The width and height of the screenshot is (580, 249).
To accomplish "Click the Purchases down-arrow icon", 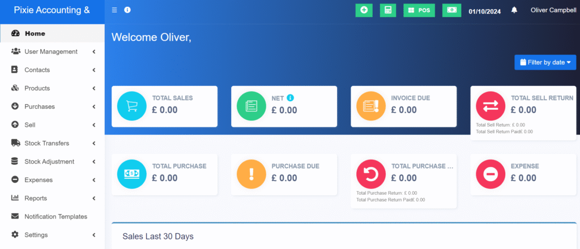I will click(15, 106).
